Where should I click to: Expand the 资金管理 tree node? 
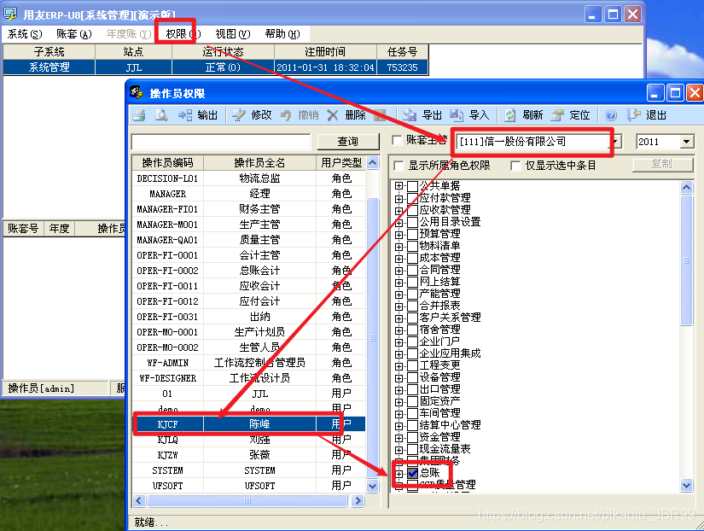click(x=399, y=438)
